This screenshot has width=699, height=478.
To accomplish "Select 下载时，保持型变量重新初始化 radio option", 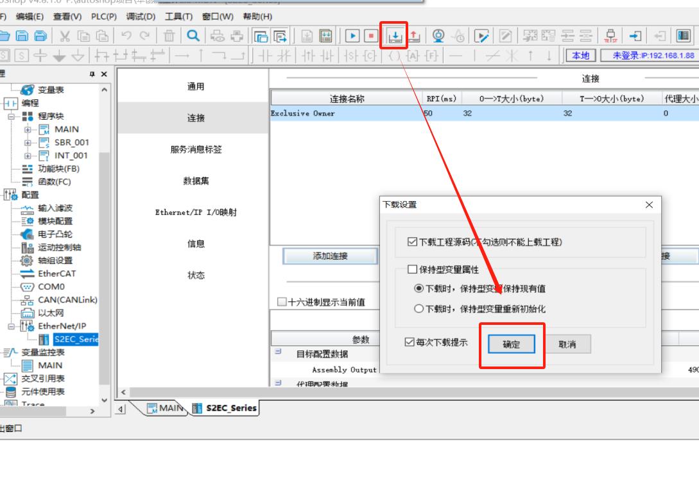I will point(419,309).
